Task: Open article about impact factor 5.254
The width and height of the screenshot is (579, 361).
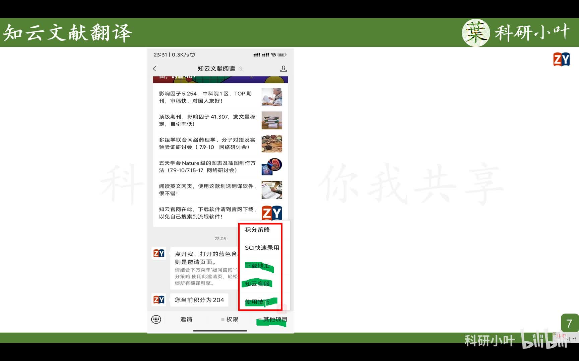Action: click(x=208, y=97)
